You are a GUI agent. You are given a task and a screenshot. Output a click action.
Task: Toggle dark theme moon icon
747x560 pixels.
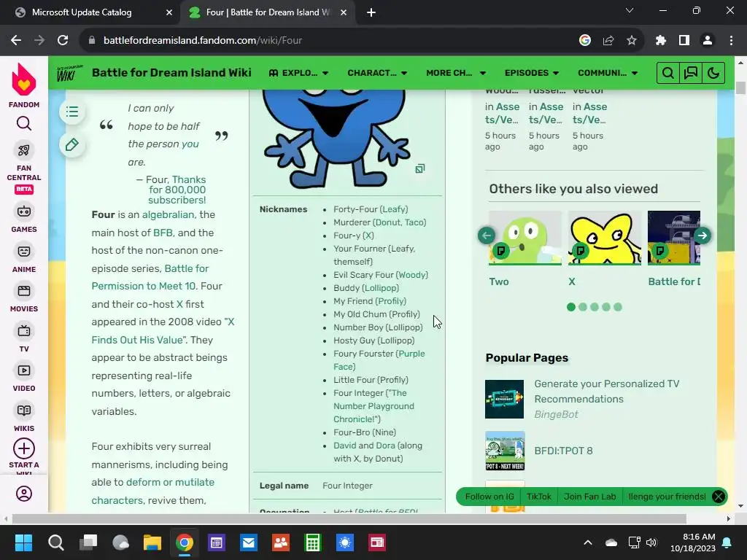click(713, 73)
